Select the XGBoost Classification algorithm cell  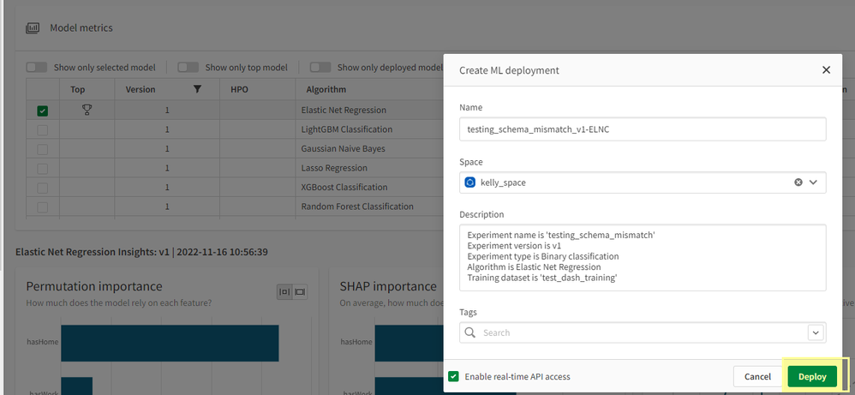tap(344, 187)
